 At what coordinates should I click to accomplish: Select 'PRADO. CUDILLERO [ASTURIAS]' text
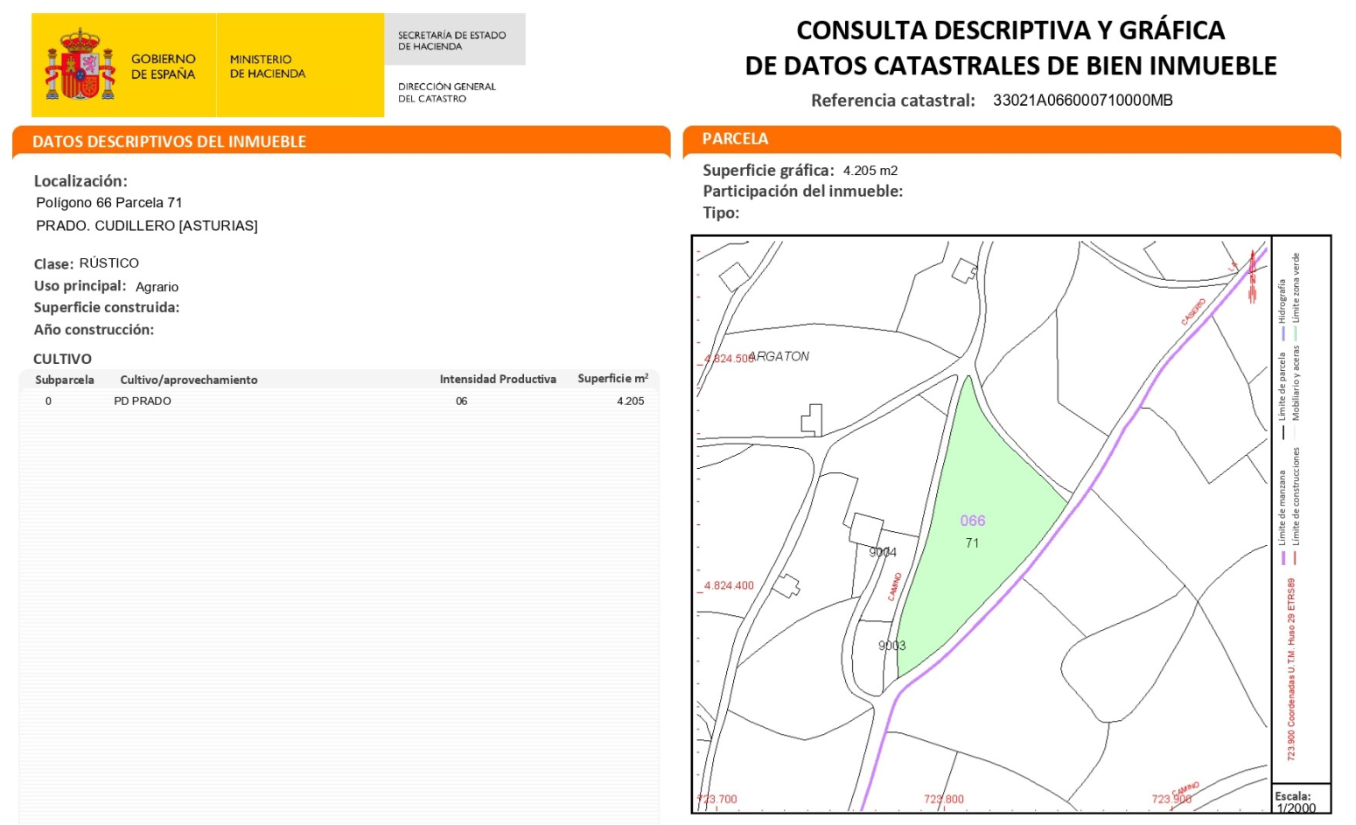pyautogui.click(x=147, y=226)
